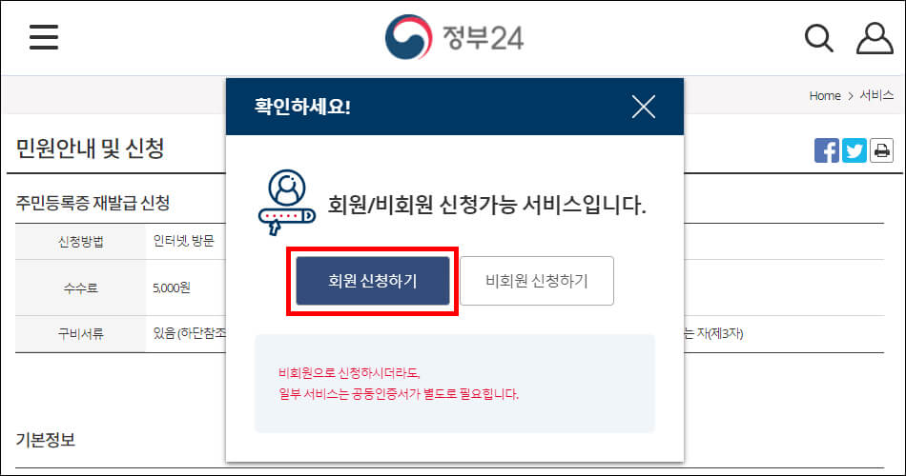Close the 확인하세요 popup
Image resolution: width=906 pixels, height=476 pixels.
tap(643, 107)
